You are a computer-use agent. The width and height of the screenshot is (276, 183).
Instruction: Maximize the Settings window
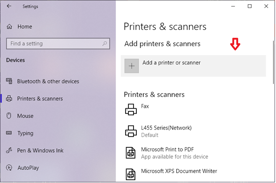pyautogui.click(x=250, y=6)
